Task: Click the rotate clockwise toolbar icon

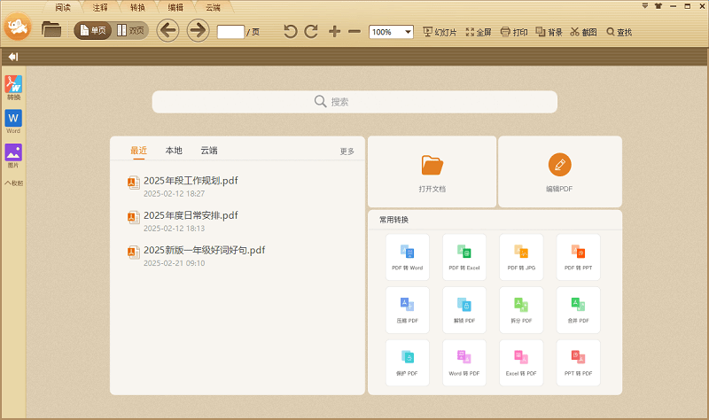Action: point(311,32)
